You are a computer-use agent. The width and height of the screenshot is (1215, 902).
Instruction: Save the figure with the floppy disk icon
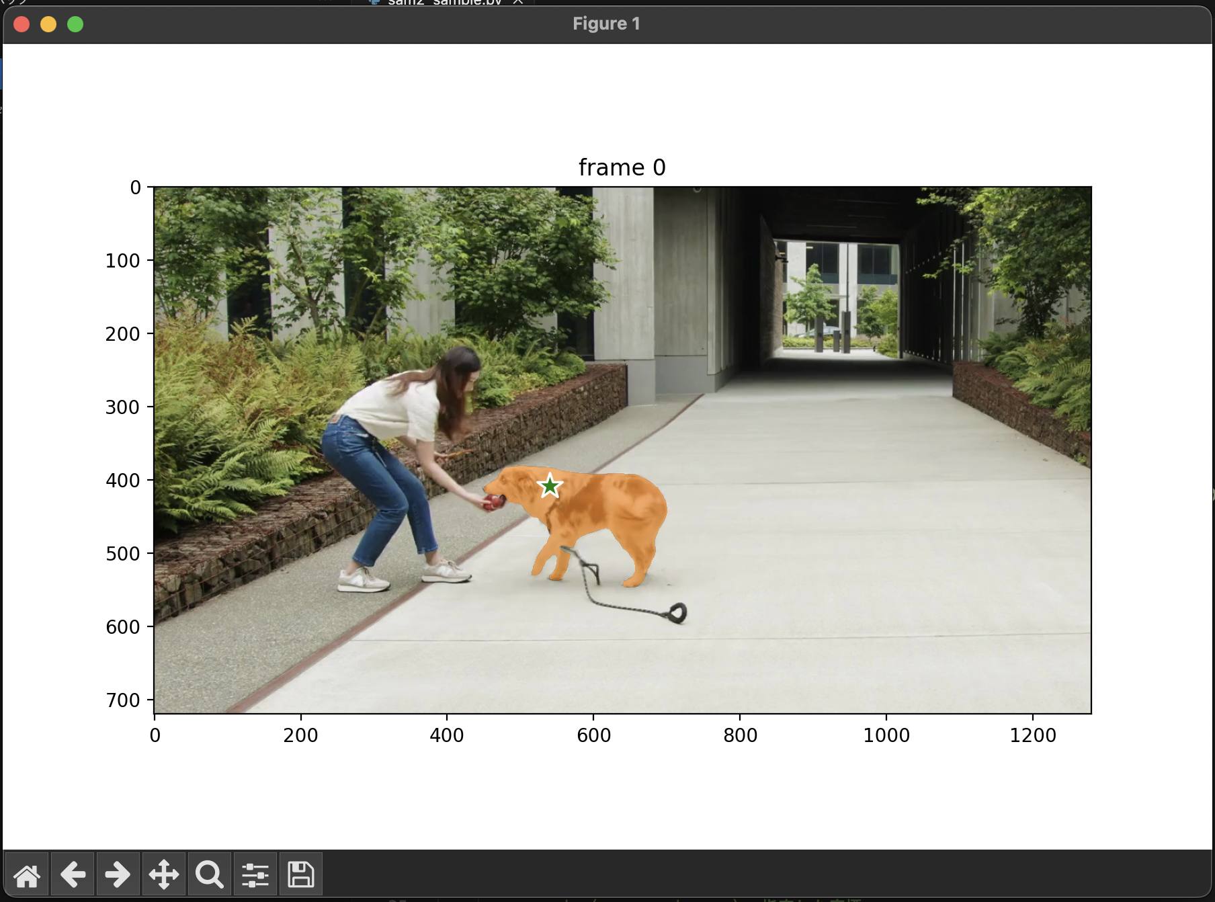click(x=301, y=874)
